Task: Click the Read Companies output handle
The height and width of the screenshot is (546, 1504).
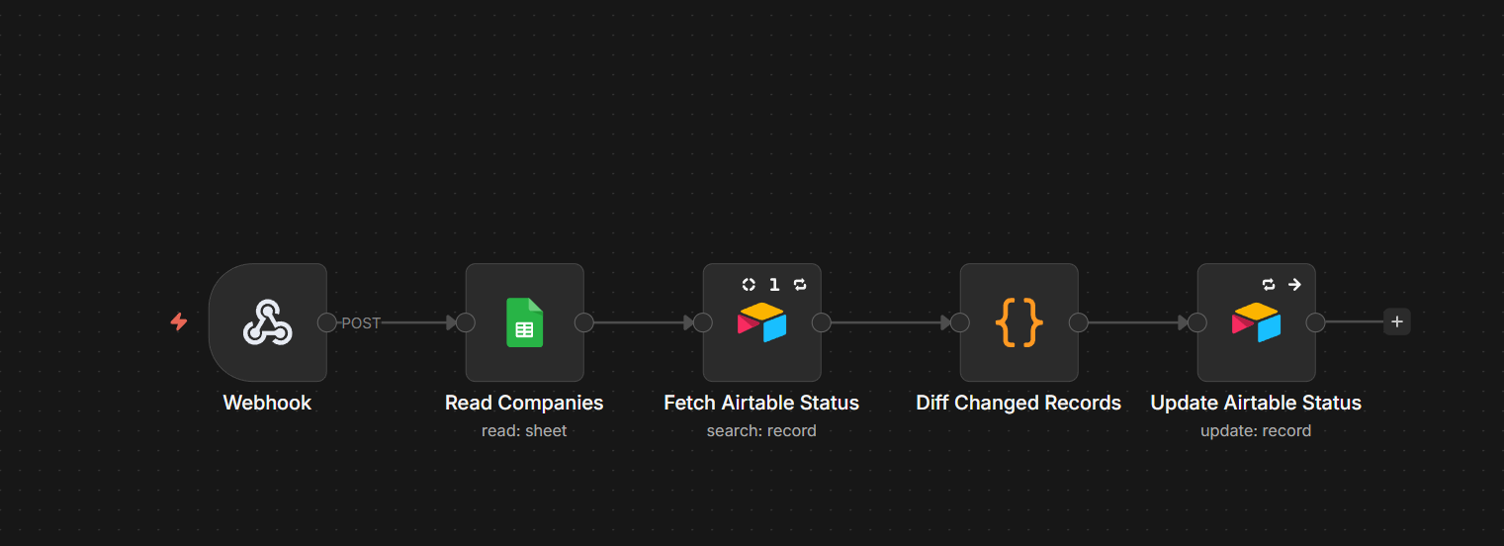Action: [x=584, y=322]
